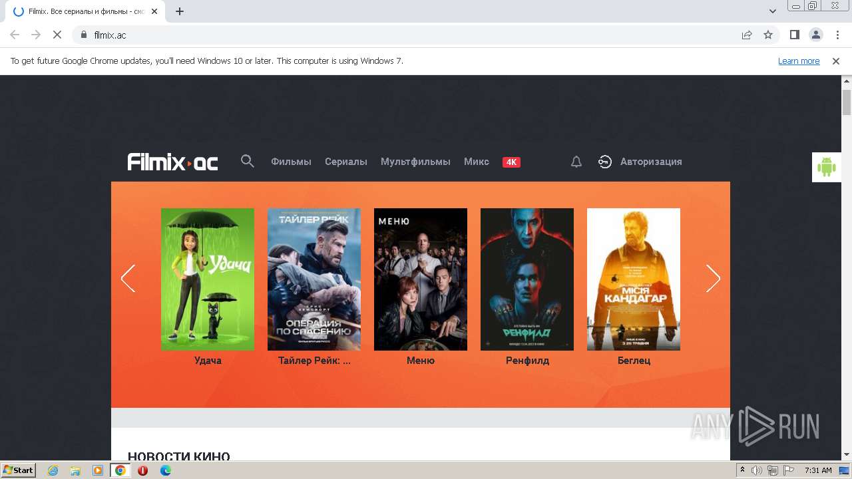Click the Авторизация link

tap(651, 162)
